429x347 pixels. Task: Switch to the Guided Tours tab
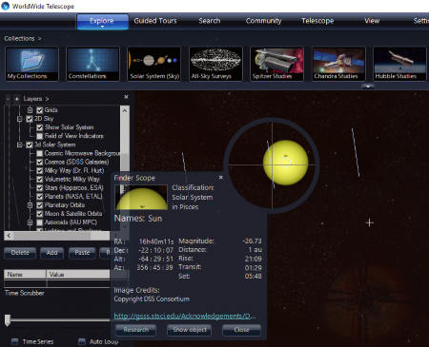click(x=155, y=21)
